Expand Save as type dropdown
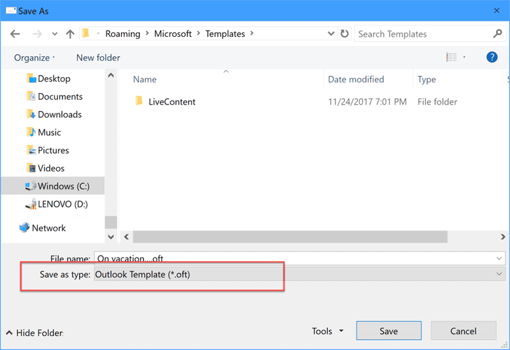Screen dimensions: 510x350 click(x=499, y=274)
